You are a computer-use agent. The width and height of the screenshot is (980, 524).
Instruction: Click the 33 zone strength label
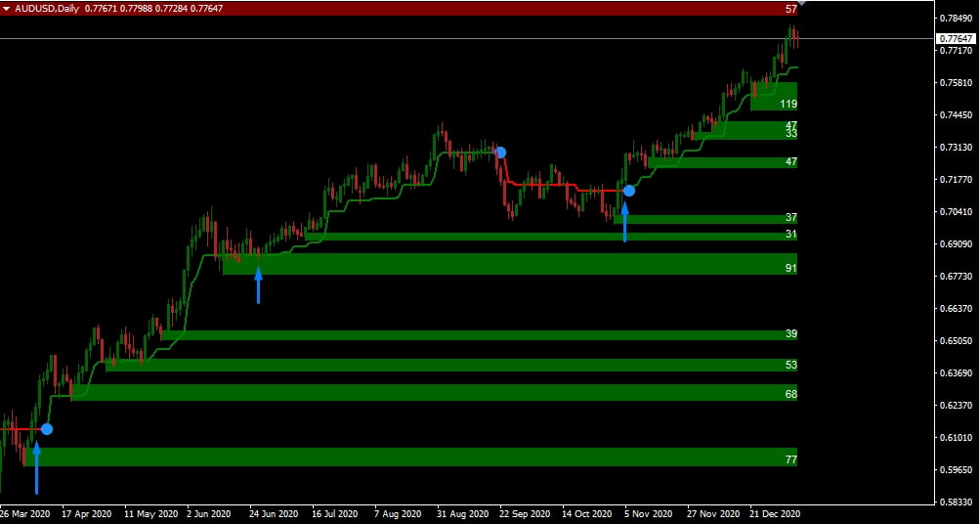[791, 133]
